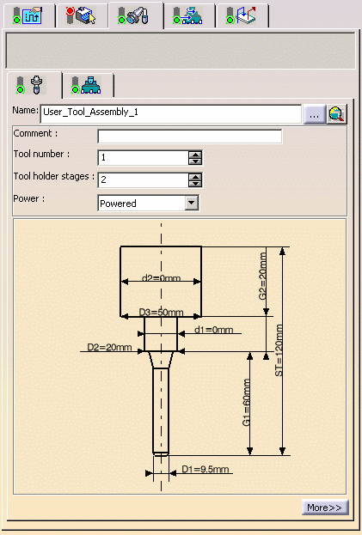
Task: Select the D1=9.5mm dimension label
Action: pos(205,469)
